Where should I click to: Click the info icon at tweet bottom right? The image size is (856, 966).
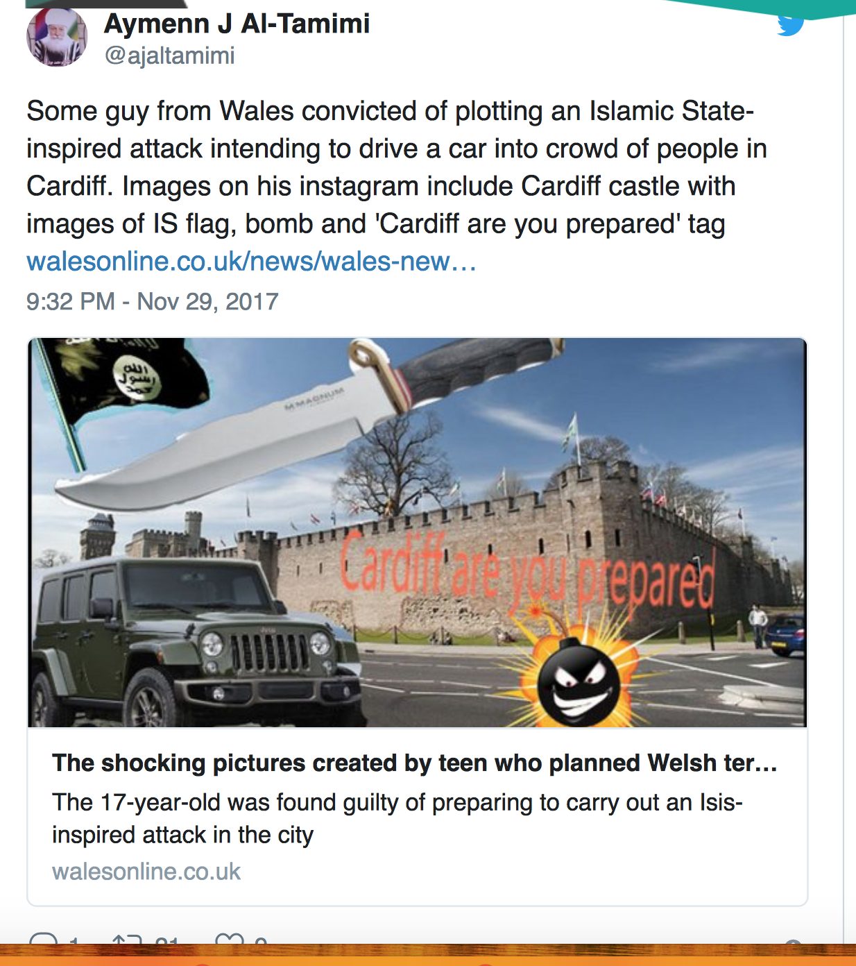tap(794, 942)
